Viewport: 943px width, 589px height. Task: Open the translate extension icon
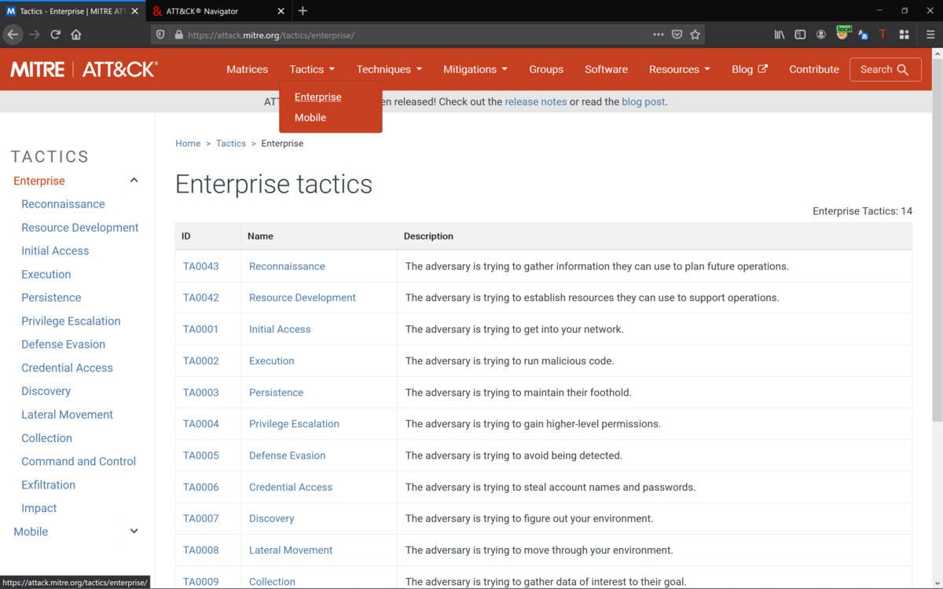(x=863, y=35)
